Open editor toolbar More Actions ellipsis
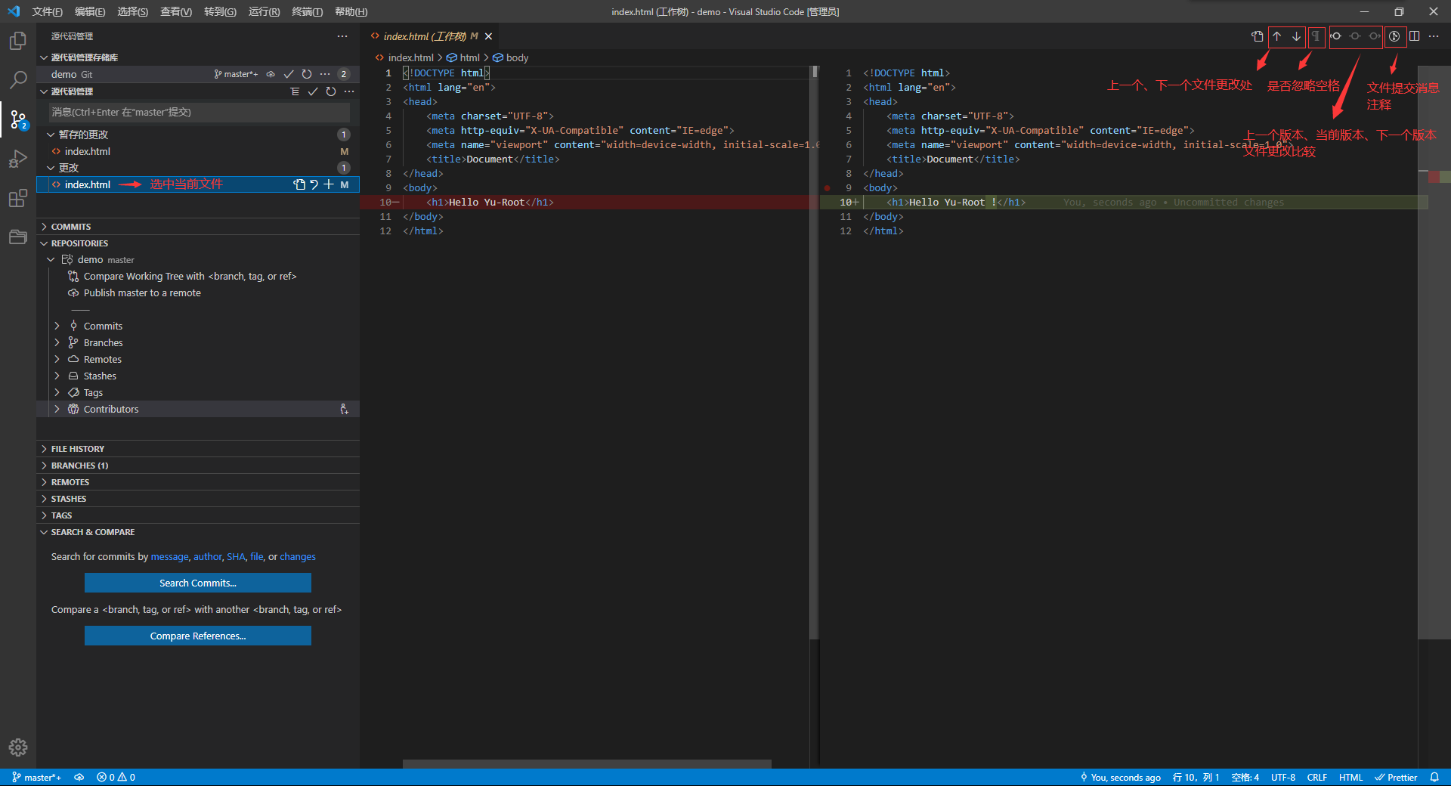This screenshot has width=1451, height=786. pos(1434,36)
